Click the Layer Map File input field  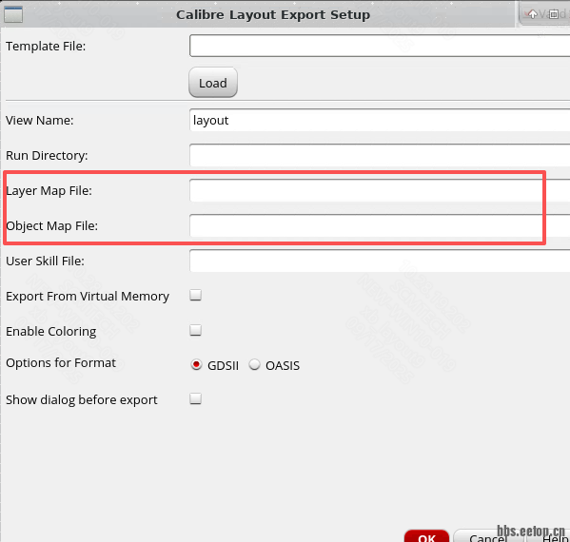[x=380, y=190]
